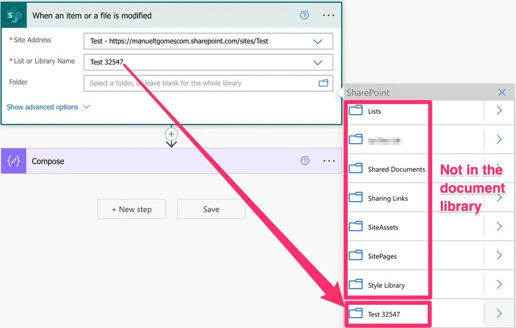Select the SiteAssets folder
This screenshot has height=328, width=516.
pyautogui.click(x=382, y=227)
